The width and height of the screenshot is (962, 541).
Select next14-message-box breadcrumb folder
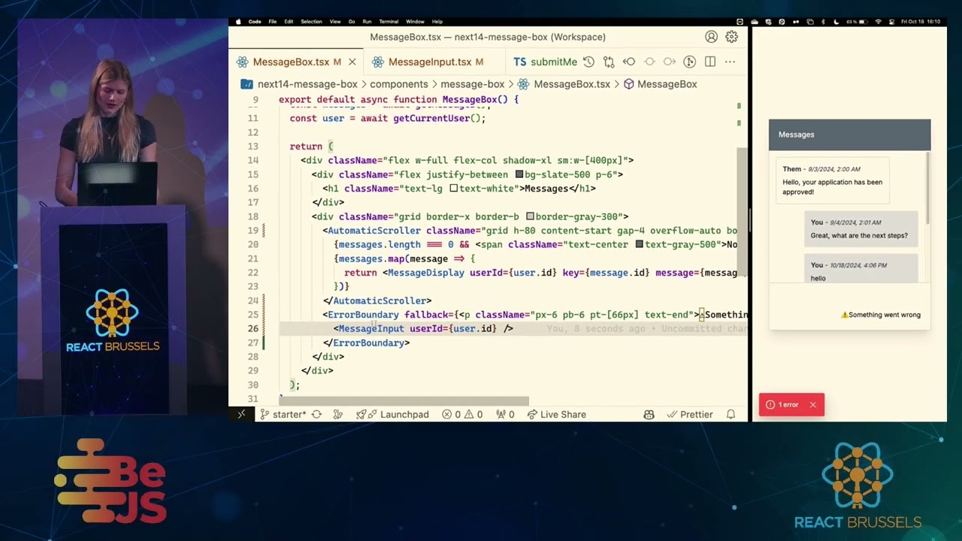(307, 84)
